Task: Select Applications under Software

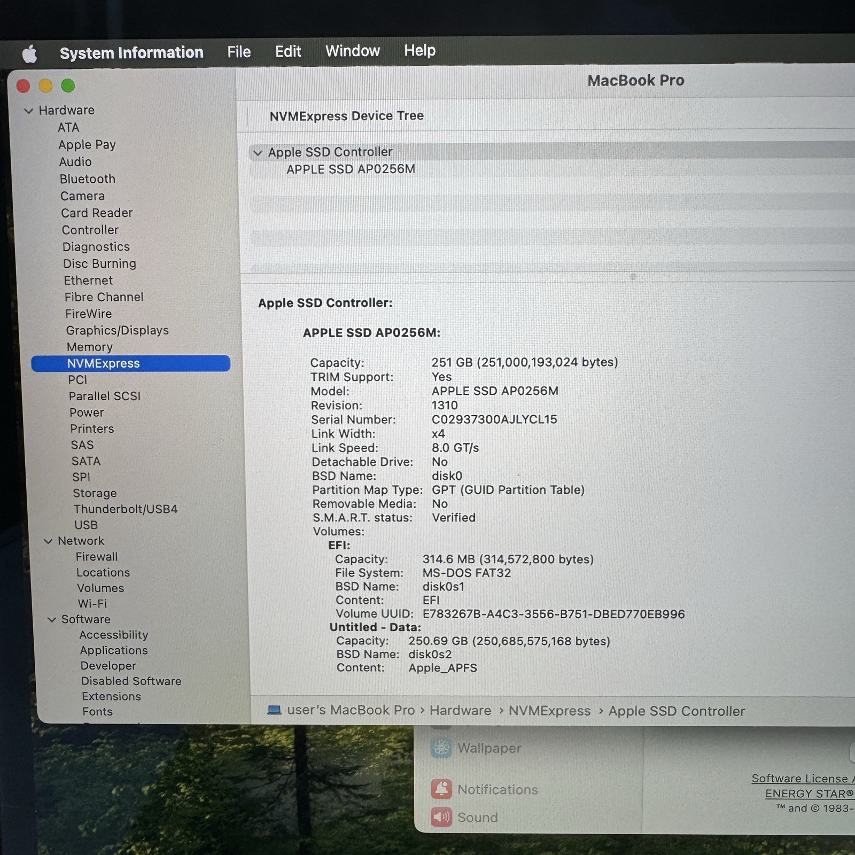Action: (x=114, y=650)
